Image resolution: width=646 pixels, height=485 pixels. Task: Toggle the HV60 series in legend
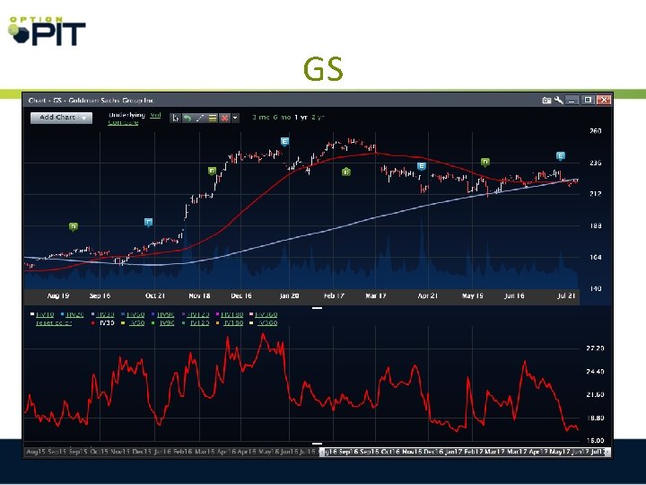pos(135,314)
